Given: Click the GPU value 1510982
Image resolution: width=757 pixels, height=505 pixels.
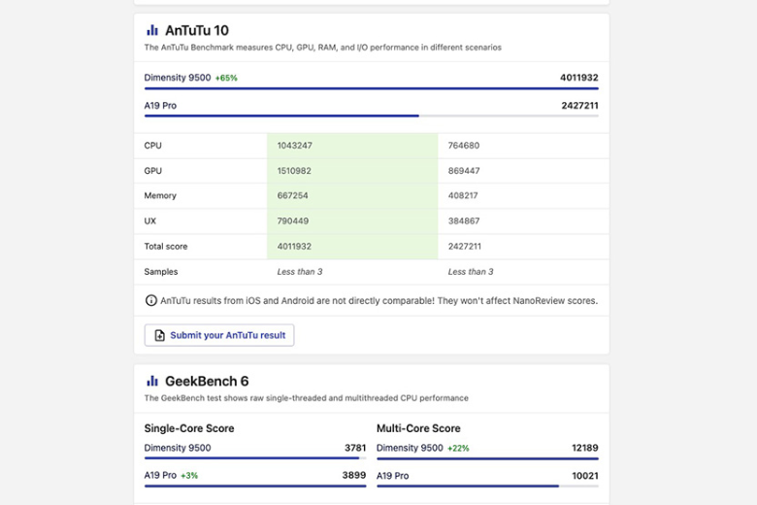Looking at the screenshot, I should [294, 171].
